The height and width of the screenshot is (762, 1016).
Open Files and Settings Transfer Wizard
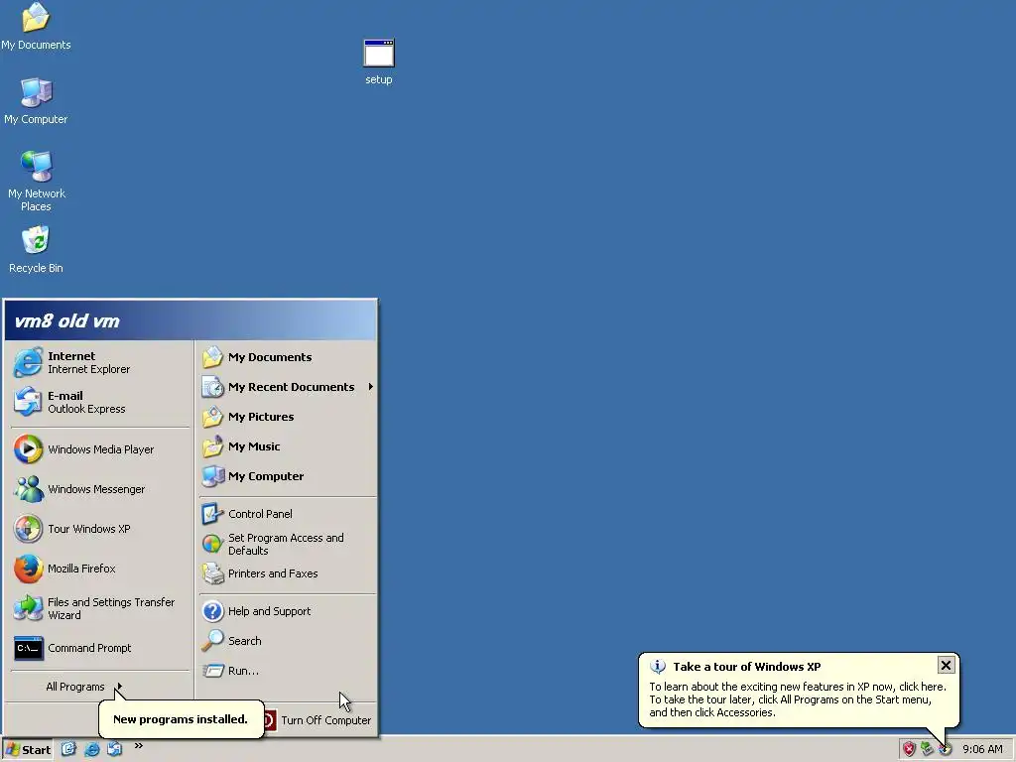click(x=100, y=608)
